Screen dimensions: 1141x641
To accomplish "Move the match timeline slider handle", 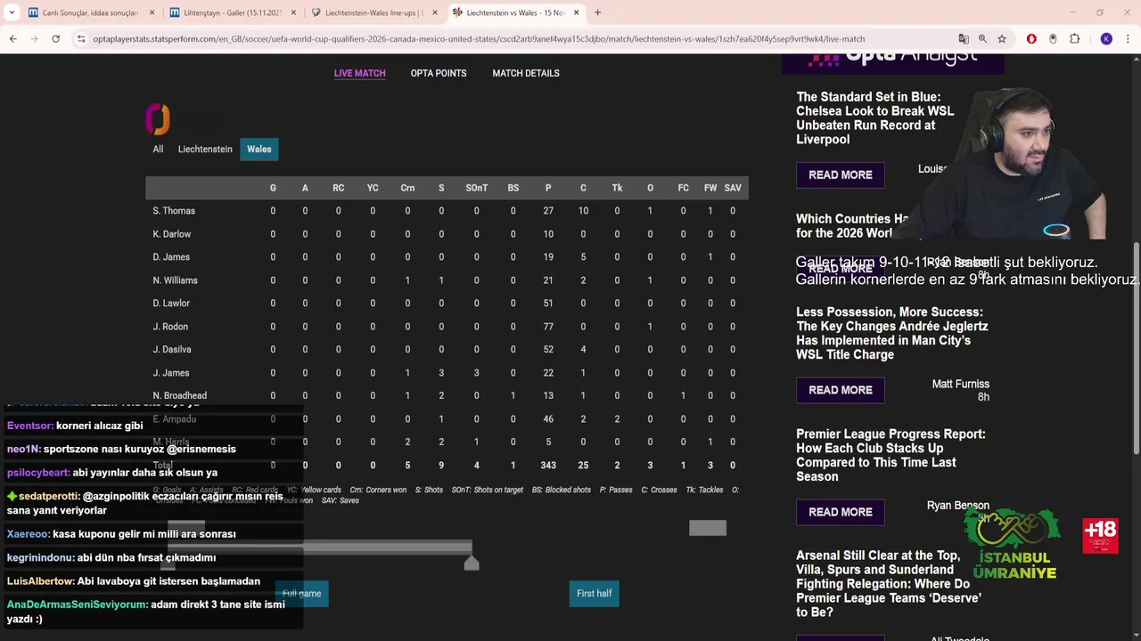I will pyautogui.click(x=472, y=563).
